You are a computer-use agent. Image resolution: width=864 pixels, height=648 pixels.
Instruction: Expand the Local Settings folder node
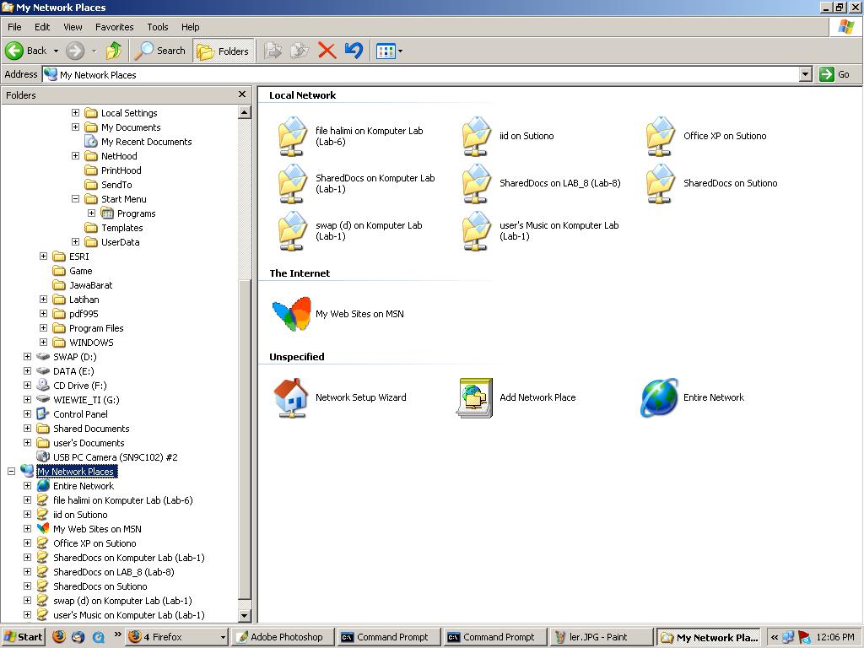tap(75, 113)
